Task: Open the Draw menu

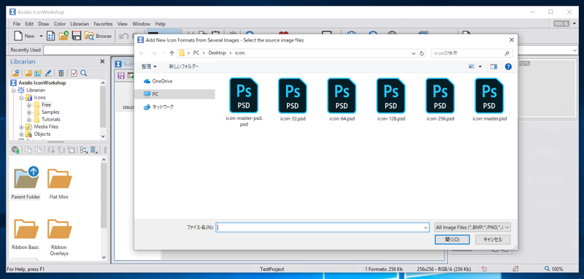Action: tap(44, 24)
